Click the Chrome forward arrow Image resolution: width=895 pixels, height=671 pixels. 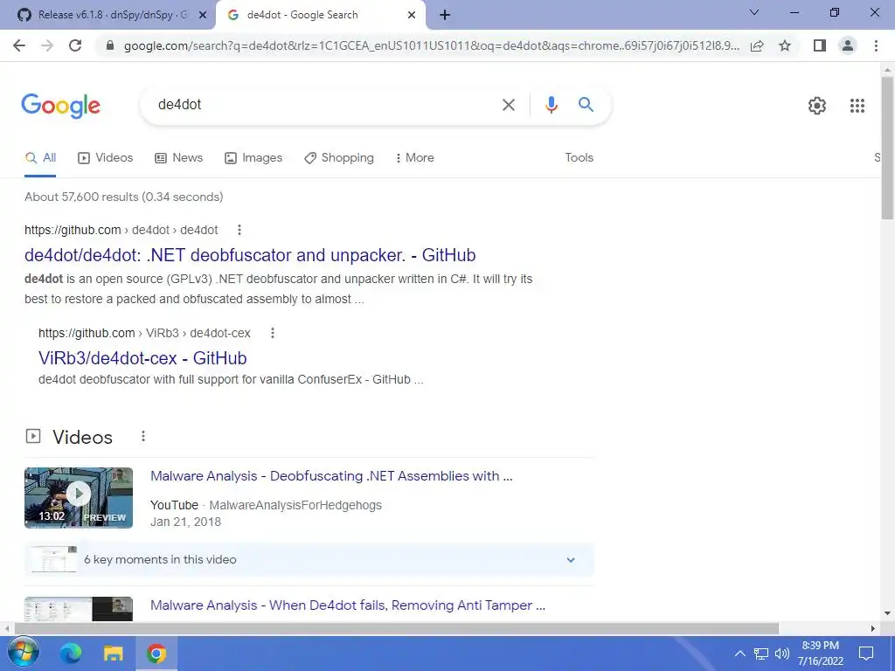pos(47,45)
